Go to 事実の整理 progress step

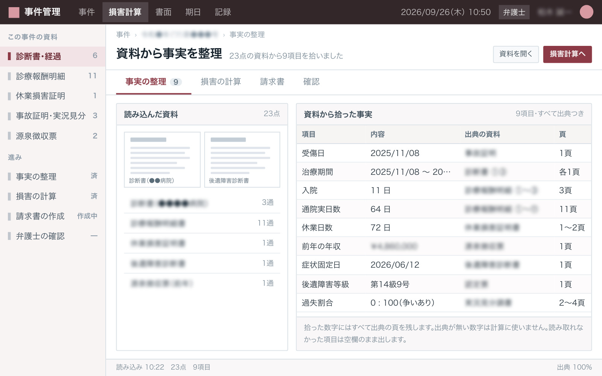coord(53,176)
